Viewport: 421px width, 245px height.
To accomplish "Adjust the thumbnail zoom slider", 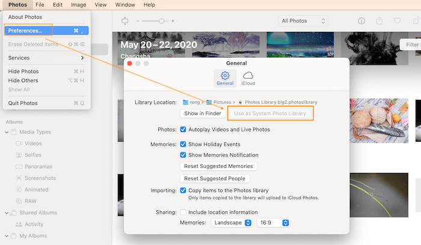I will point(160,21).
